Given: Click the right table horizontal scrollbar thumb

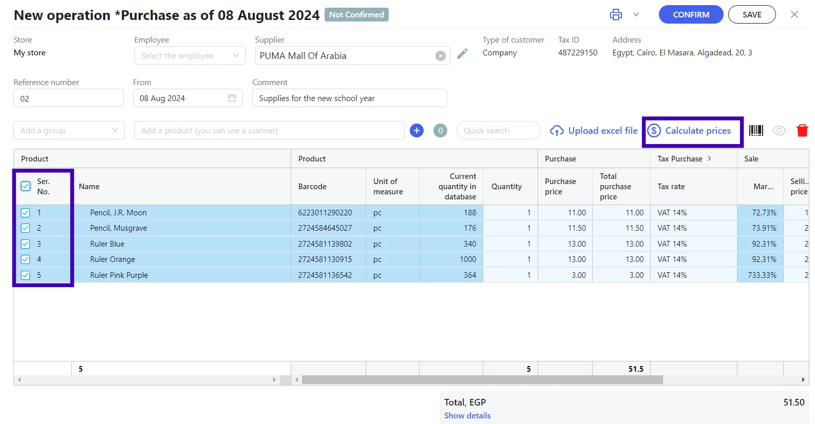Looking at the screenshot, I should 482,380.
